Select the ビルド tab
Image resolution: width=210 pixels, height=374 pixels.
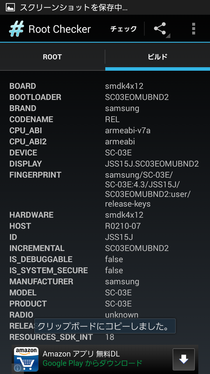[x=157, y=57]
